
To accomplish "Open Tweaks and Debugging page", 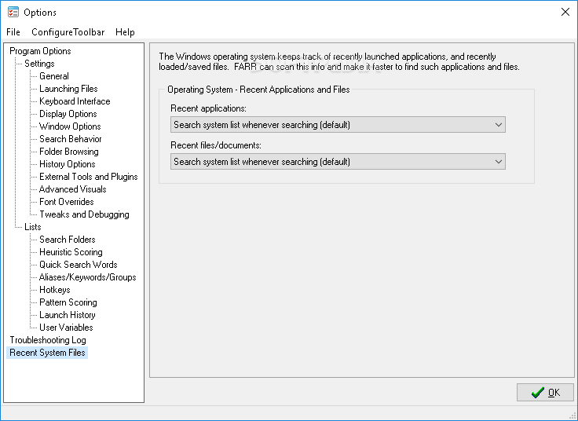I will [84, 214].
